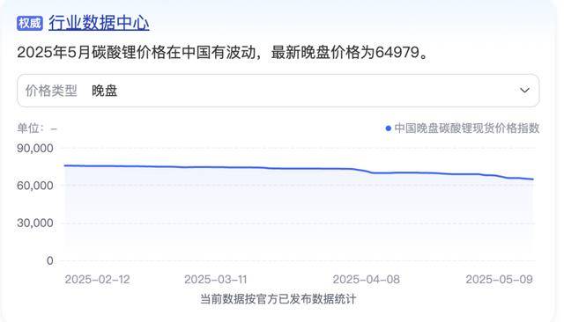Click the 0 y-axis label

click(50, 260)
